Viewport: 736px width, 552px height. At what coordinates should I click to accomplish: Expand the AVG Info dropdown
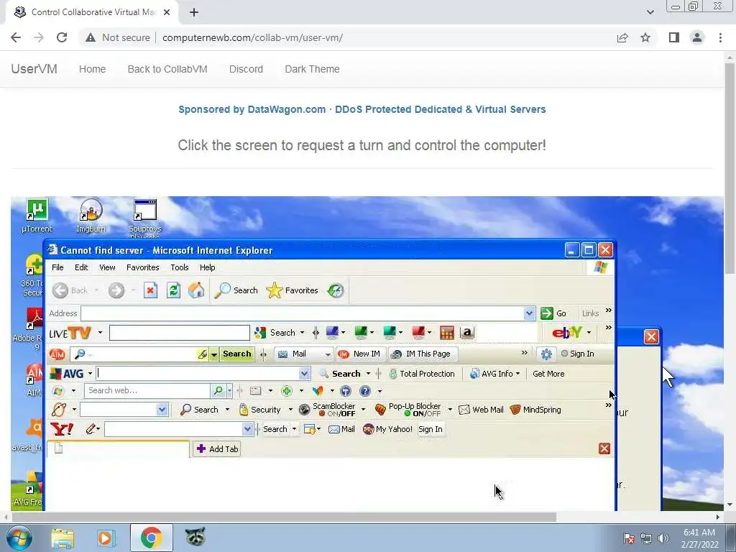[517, 374]
